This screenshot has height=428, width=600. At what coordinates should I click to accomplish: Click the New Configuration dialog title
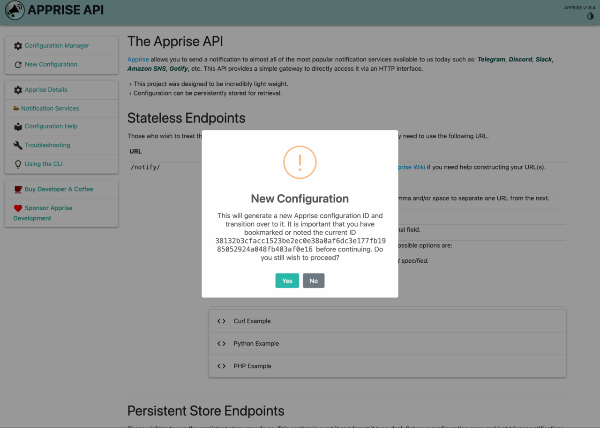[300, 199]
